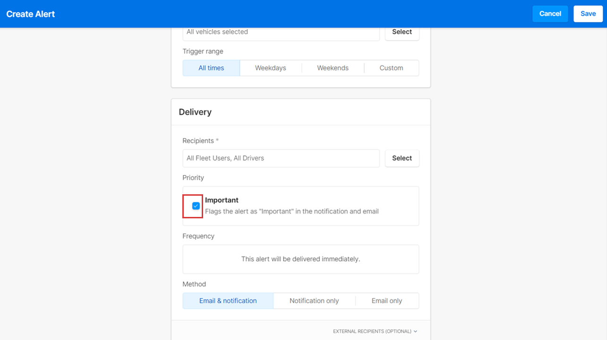Select the All times trigger range
Screen dimensions: 607x340
pos(211,68)
